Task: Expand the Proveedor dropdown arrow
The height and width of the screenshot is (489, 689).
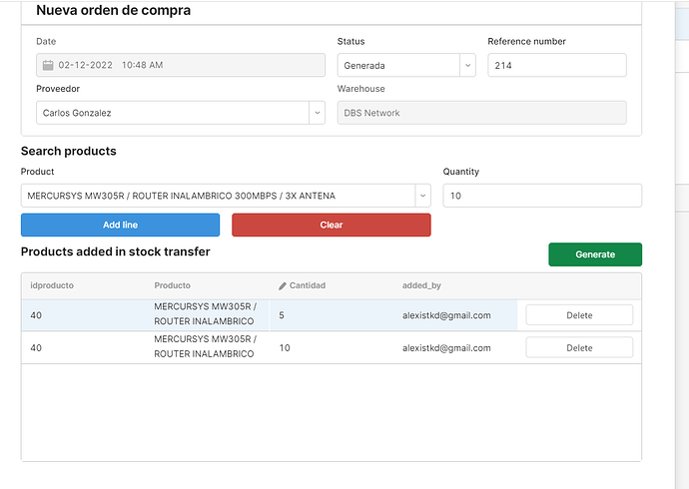Action: click(x=317, y=113)
